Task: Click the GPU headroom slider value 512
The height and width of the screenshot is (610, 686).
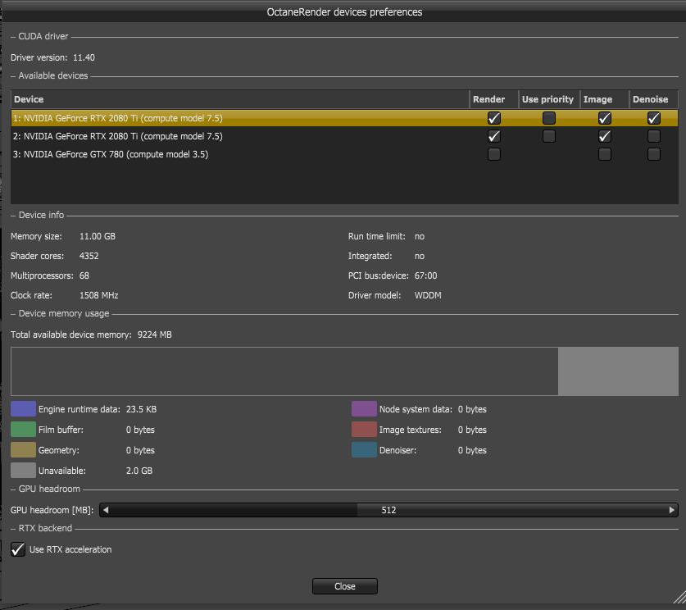Action: [388, 510]
